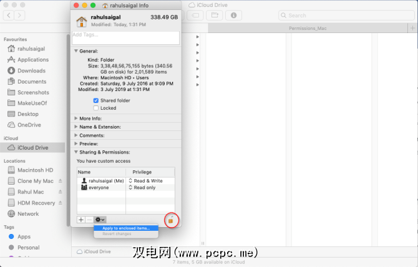The width and height of the screenshot is (418, 267).
Task: Eject Clone My Mac volume
Action: coord(61,181)
